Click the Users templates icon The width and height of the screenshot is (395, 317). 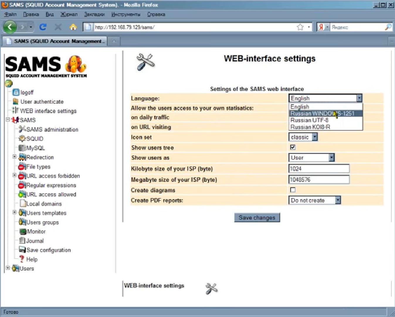coord(22,213)
